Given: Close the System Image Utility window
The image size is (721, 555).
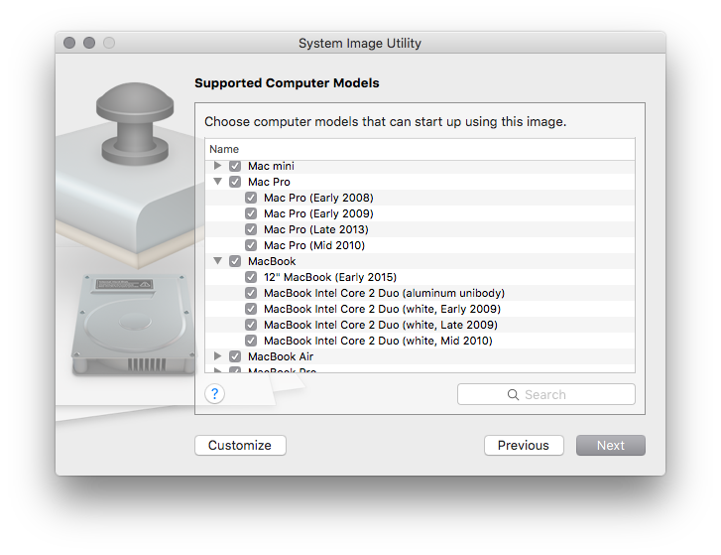Looking at the screenshot, I should point(69,43).
